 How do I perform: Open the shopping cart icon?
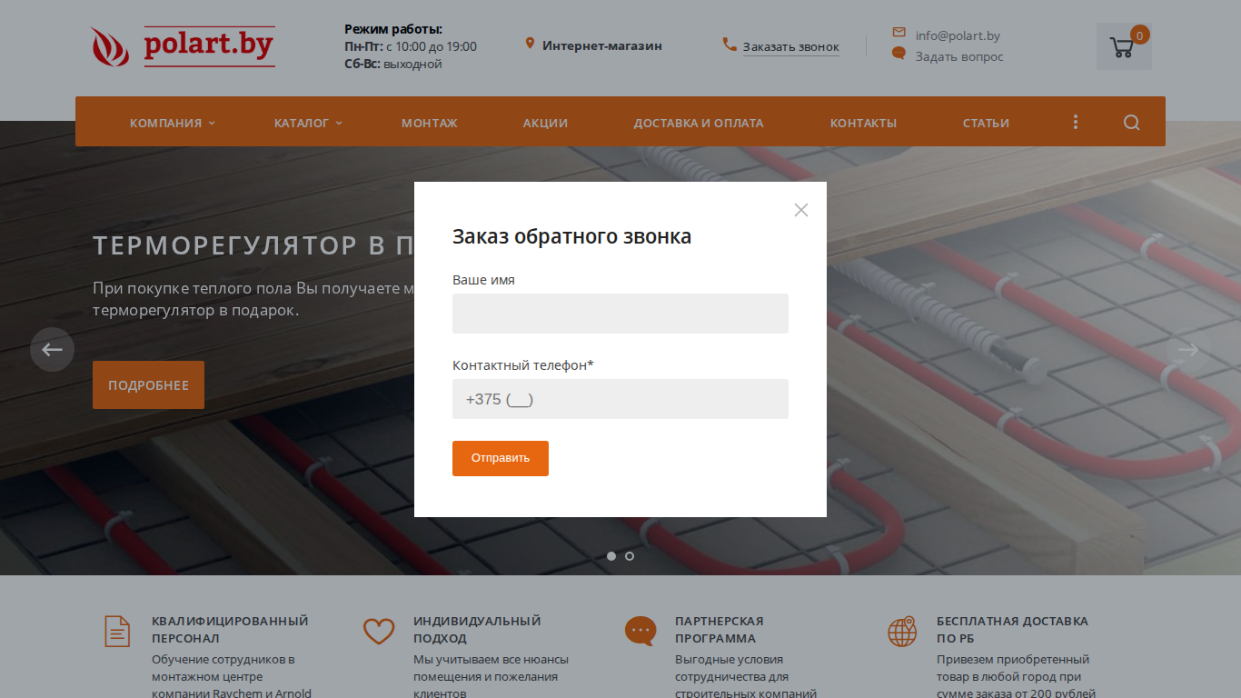(1122, 47)
